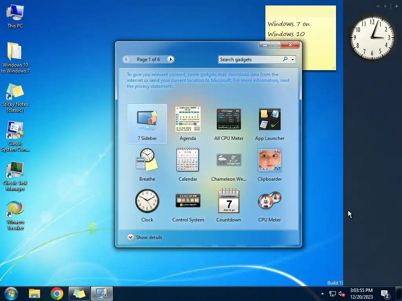
Task: Select the Clipboarder gadget icon
Action: (x=270, y=160)
